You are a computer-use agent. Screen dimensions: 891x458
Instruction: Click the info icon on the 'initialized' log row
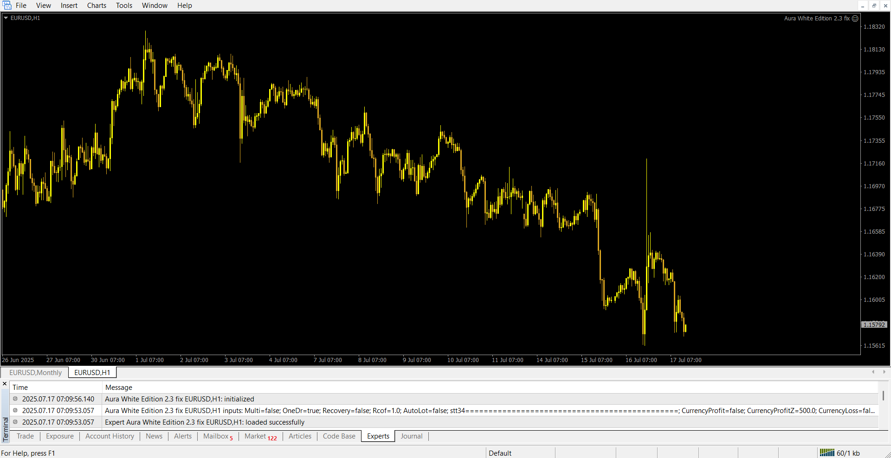pos(15,399)
